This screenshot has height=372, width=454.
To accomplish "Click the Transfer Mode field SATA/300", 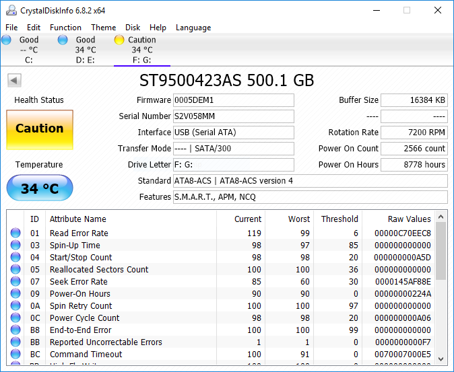I will [x=233, y=149].
